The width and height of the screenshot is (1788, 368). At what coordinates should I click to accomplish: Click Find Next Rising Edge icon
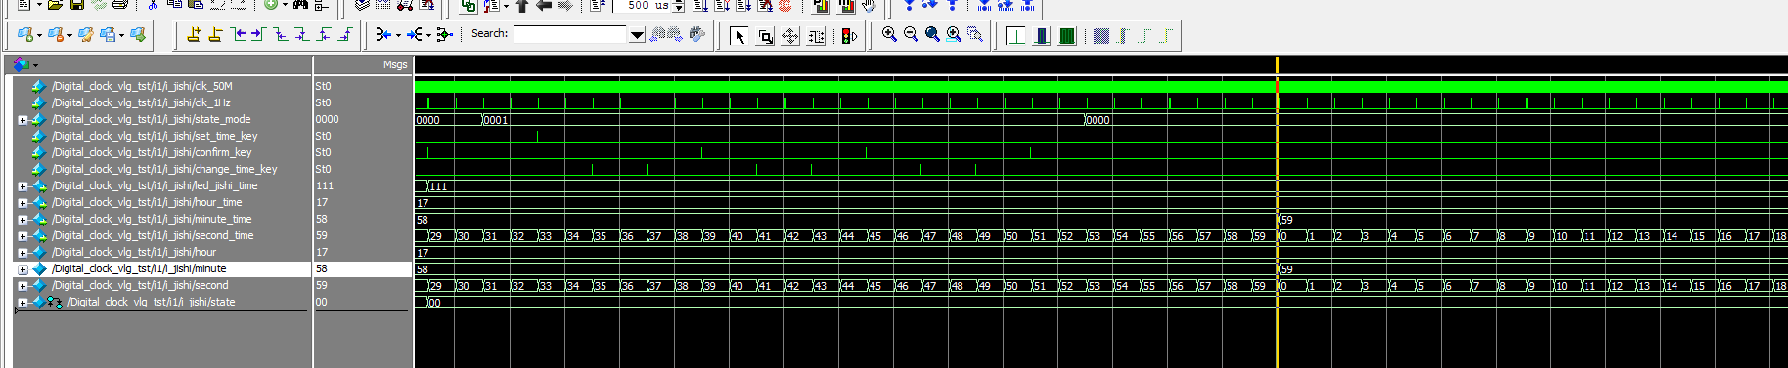[x=345, y=35]
